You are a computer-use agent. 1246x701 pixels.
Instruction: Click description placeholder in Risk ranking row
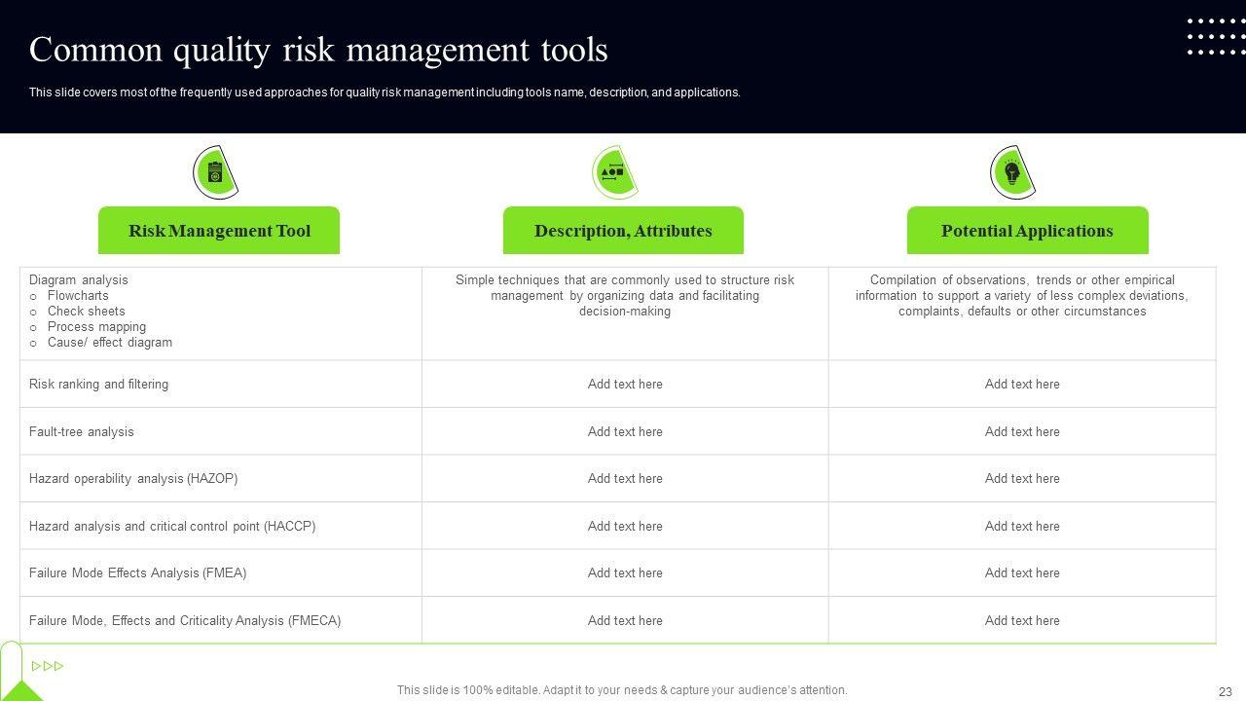[625, 384]
